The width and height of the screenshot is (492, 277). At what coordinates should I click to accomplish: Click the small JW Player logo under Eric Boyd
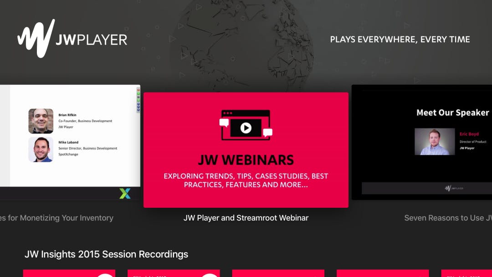coord(454,188)
